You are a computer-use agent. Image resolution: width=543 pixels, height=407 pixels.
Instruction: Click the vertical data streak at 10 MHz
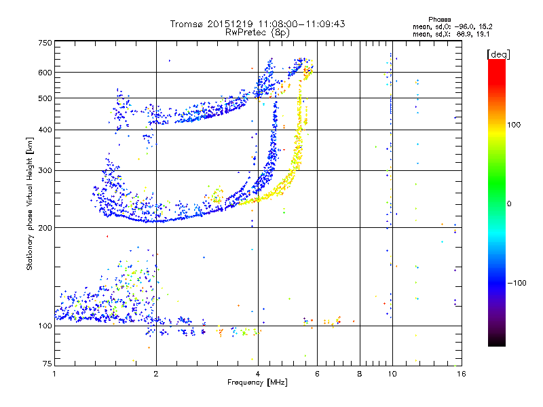click(x=390, y=185)
